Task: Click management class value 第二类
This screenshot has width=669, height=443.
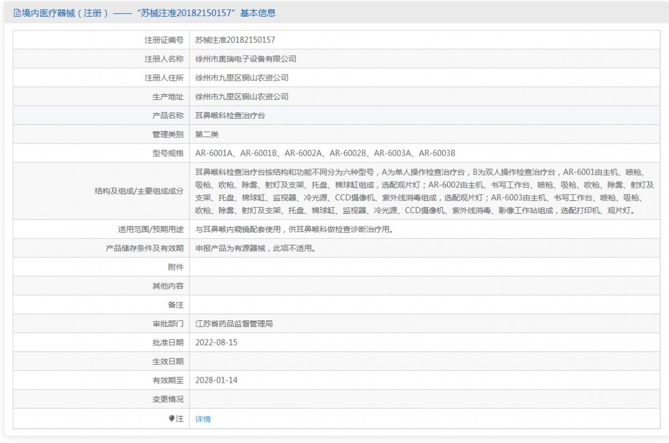Action: [x=207, y=134]
